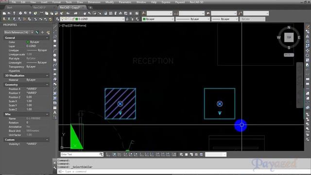Click the Quick Select icon in Properties

pos(48,33)
